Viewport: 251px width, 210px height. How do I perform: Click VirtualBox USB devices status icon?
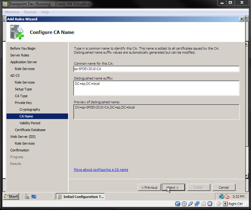[x=191, y=204]
